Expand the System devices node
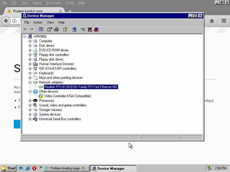230x172 pixels. [x=30, y=114]
